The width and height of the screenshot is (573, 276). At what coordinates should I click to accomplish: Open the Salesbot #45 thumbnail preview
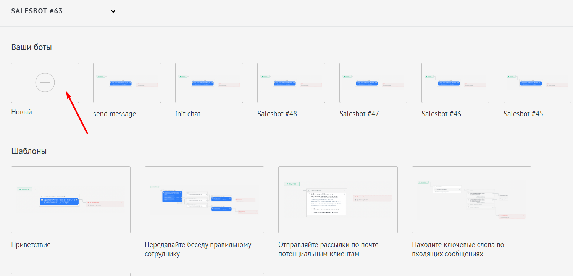[537, 83]
